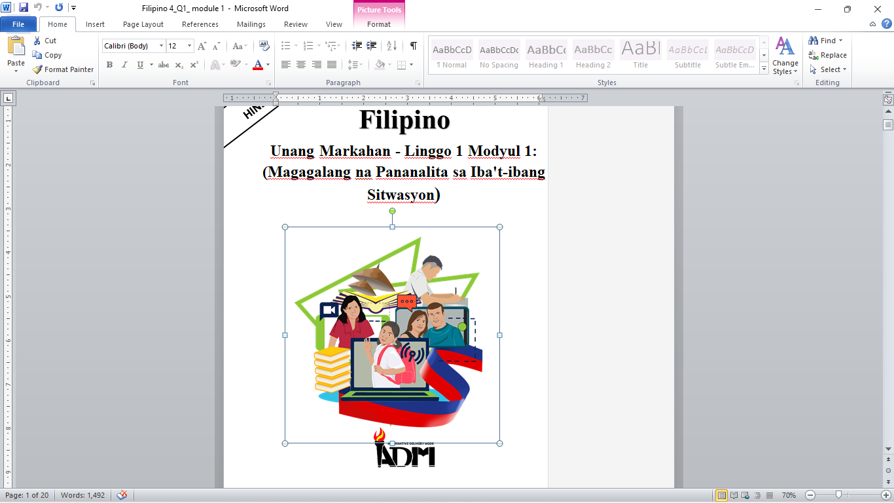Select the ADM logo image
This screenshot has width=894, height=503.
coord(405,449)
